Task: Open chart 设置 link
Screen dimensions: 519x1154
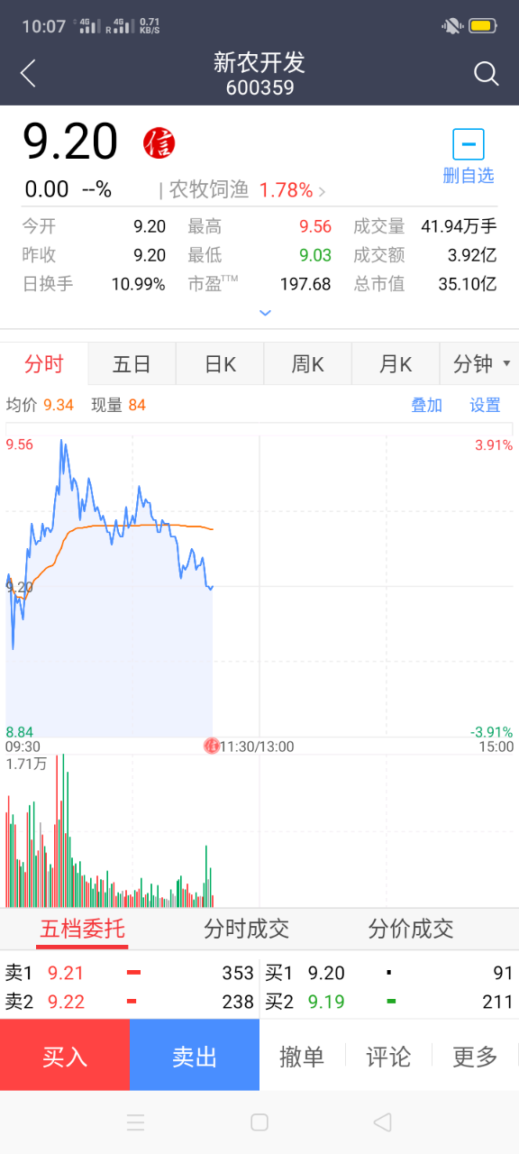Action: click(x=485, y=406)
